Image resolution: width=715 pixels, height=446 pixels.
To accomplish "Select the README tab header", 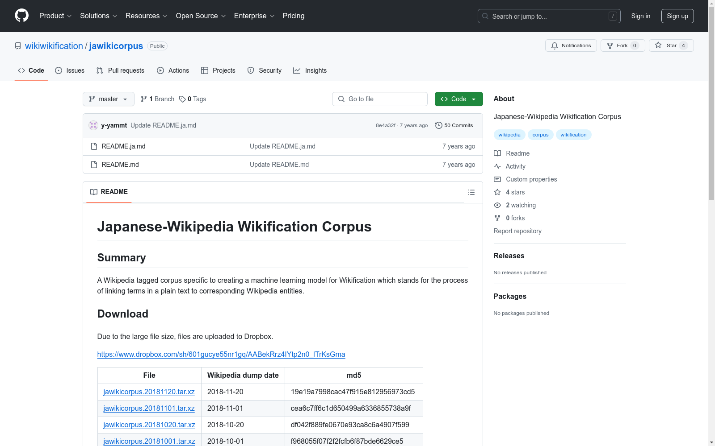I will [109, 192].
